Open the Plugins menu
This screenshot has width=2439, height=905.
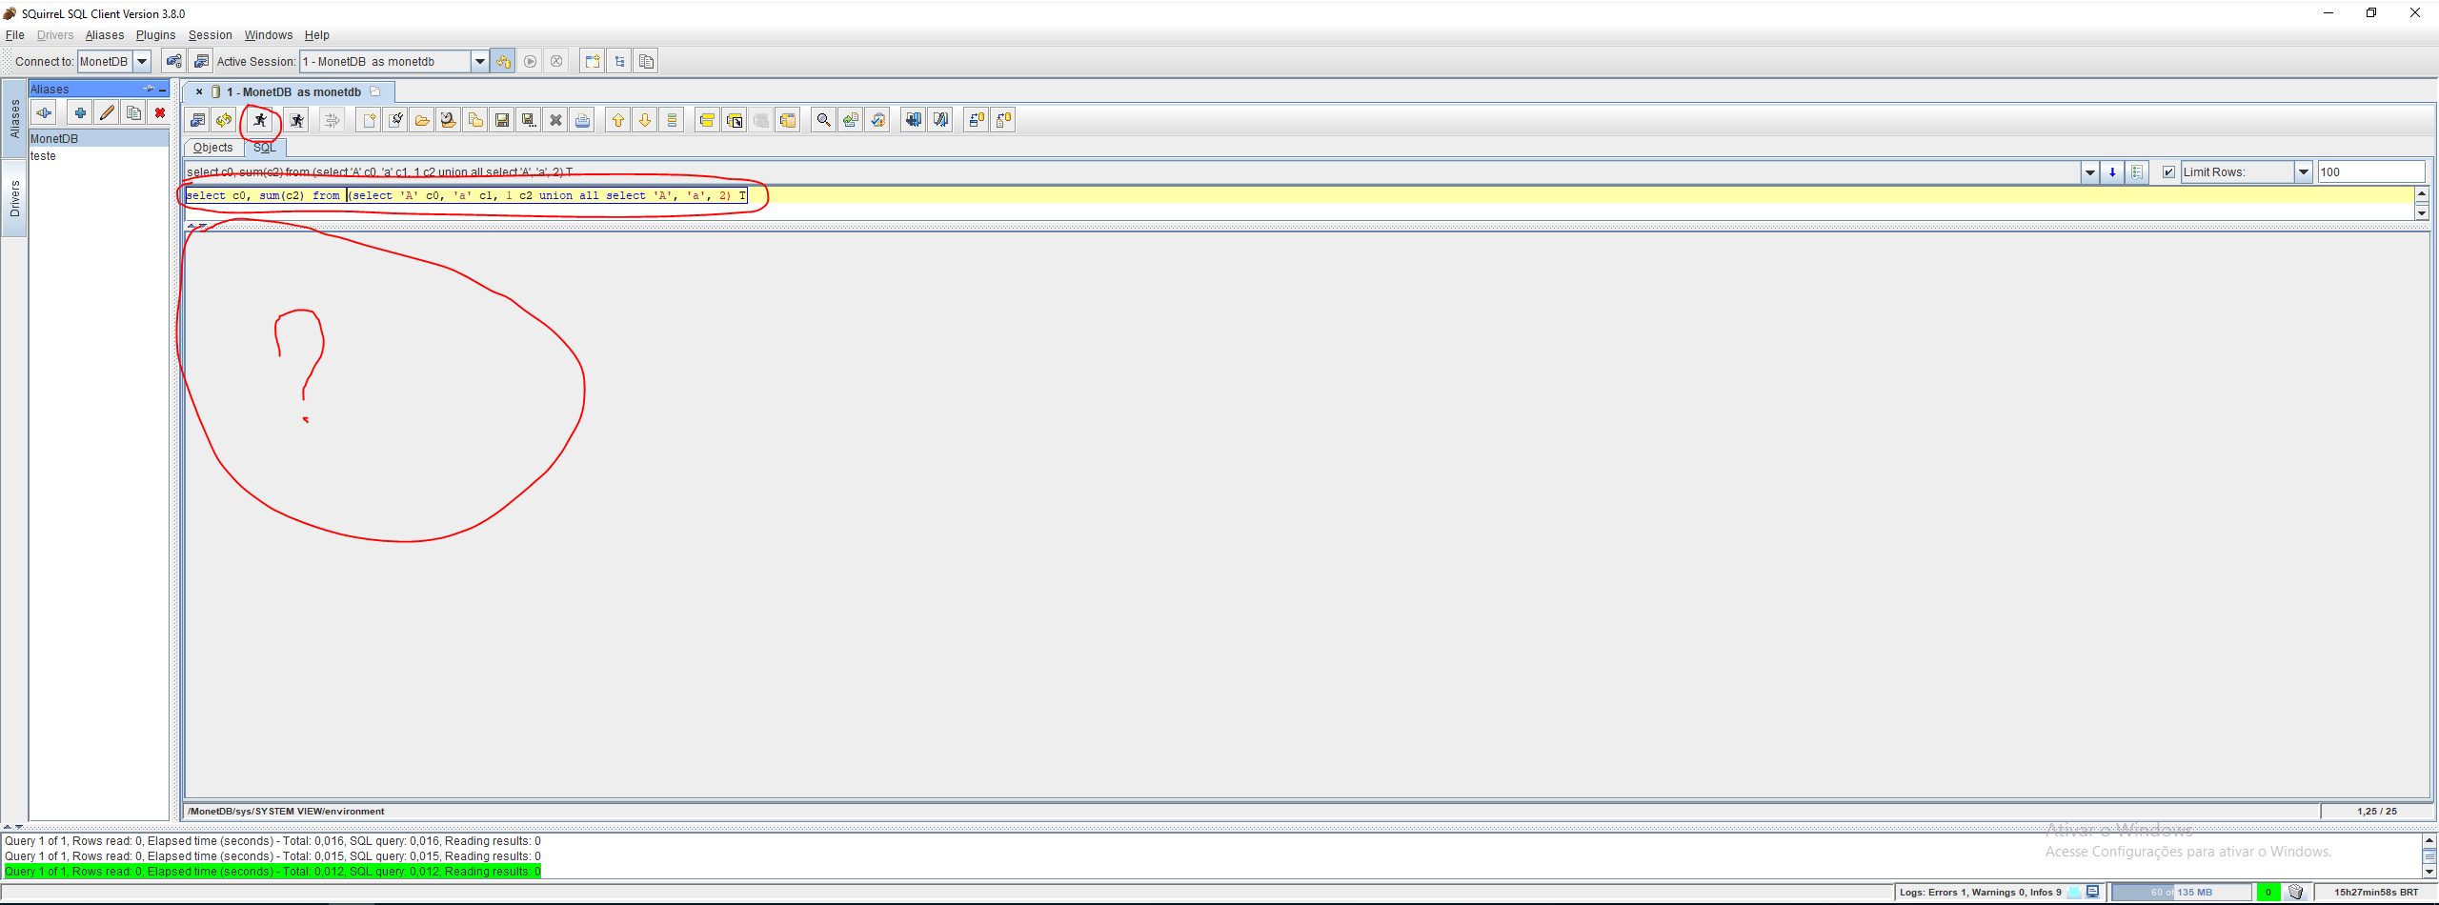click(x=155, y=35)
